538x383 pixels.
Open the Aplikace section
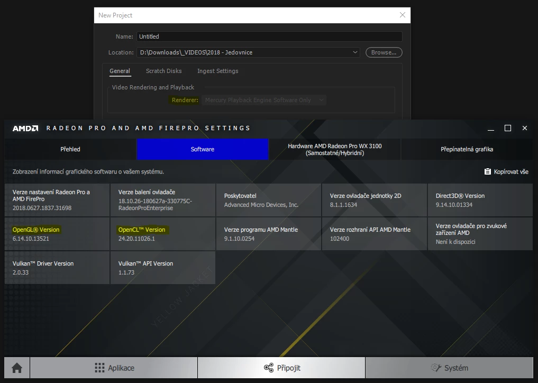click(x=114, y=368)
